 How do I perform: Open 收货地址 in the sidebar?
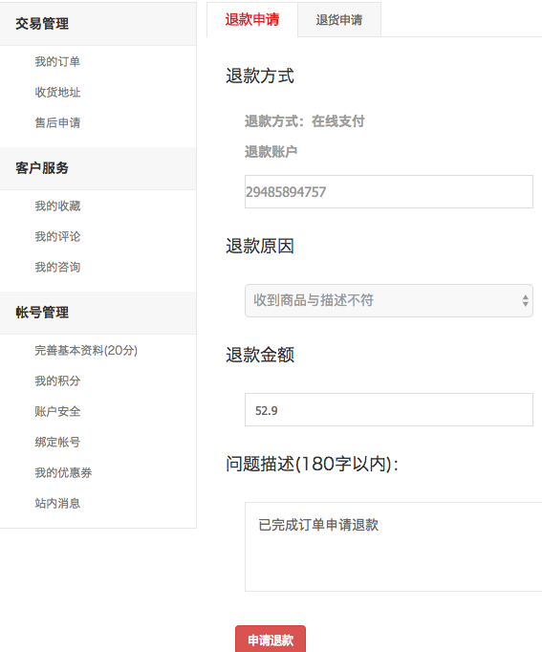[57, 93]
